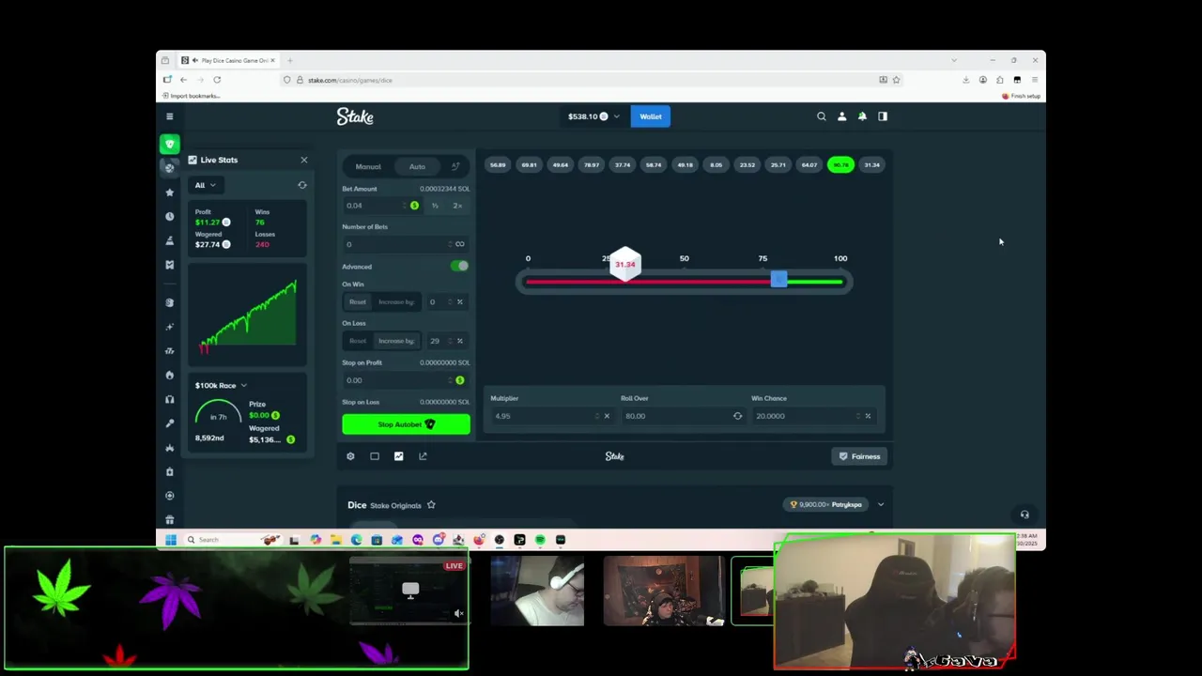
Task: Open the recent clock icon in sidebar
Action: [x=169, y=216]
